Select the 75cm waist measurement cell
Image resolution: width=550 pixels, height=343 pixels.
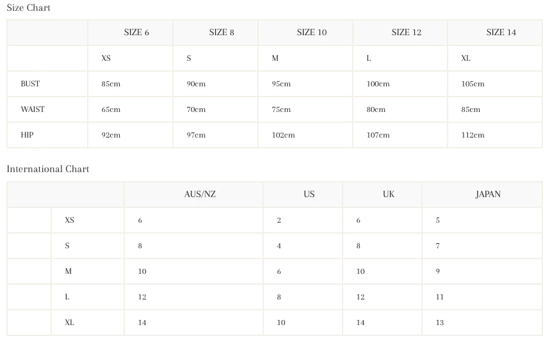pos(281,109)
